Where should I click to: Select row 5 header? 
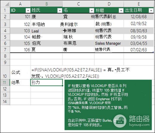pos(5,37)
